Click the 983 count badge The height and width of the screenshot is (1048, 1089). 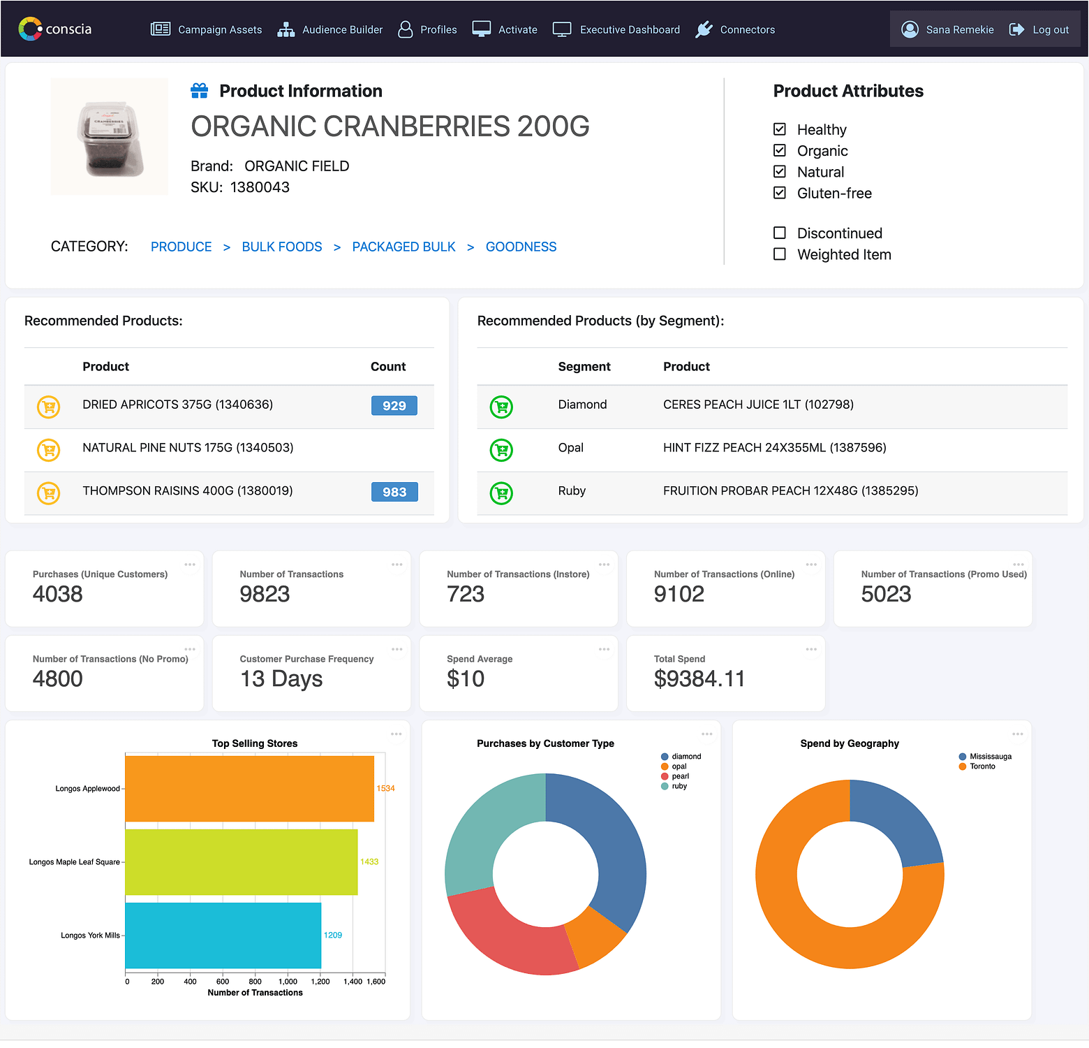(394, 493)
